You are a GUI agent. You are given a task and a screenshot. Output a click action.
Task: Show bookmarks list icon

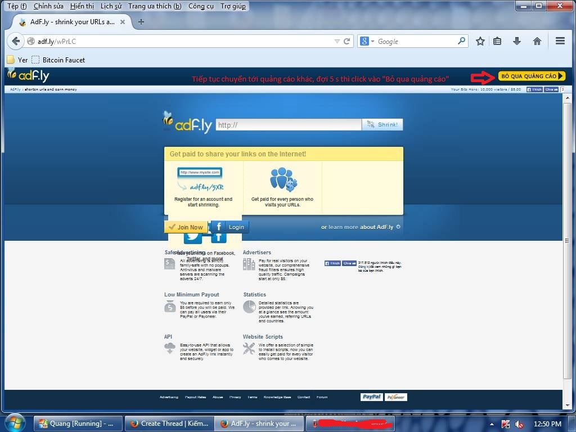[x=497, y=41]
